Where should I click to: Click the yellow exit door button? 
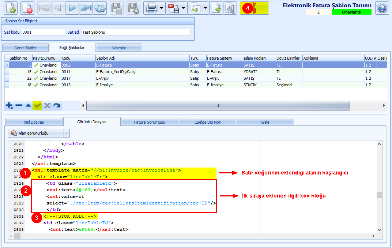(252, 8)
